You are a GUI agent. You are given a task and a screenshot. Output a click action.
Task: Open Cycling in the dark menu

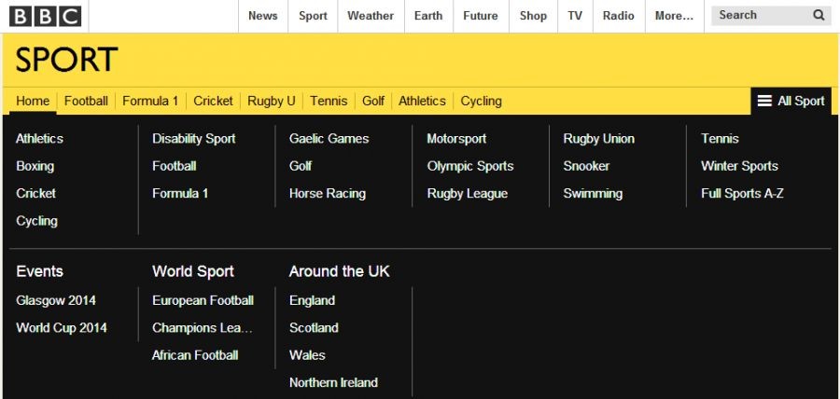(x=37, y=221)
